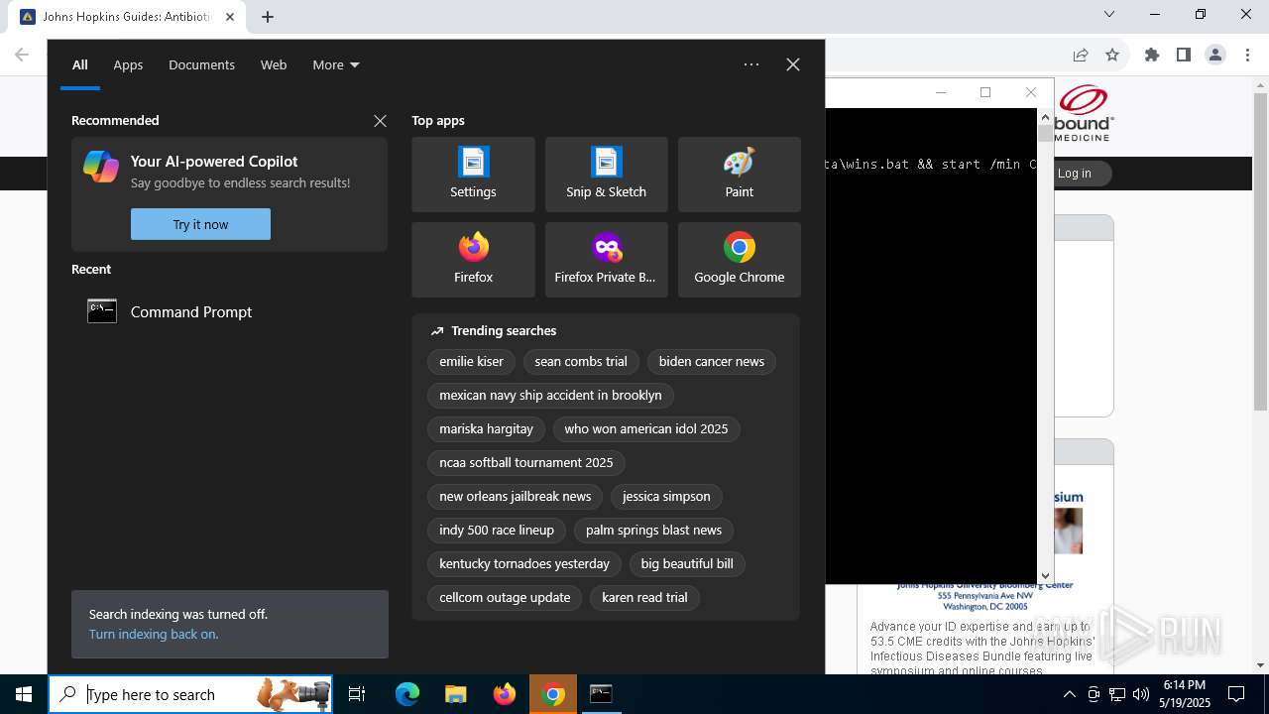Click taskbar search input field
Screen dimensions: 1269x714
coord(190,694)
